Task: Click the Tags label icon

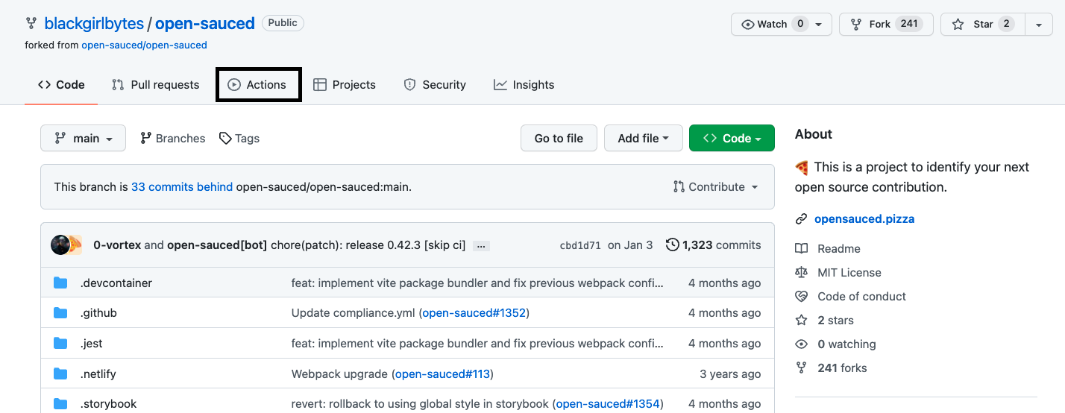Action: 225,139
